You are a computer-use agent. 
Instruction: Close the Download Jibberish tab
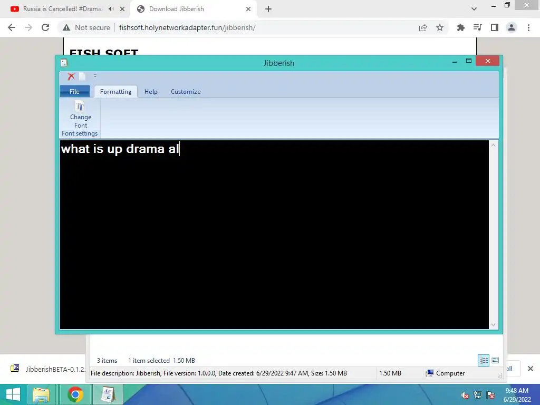248,9
